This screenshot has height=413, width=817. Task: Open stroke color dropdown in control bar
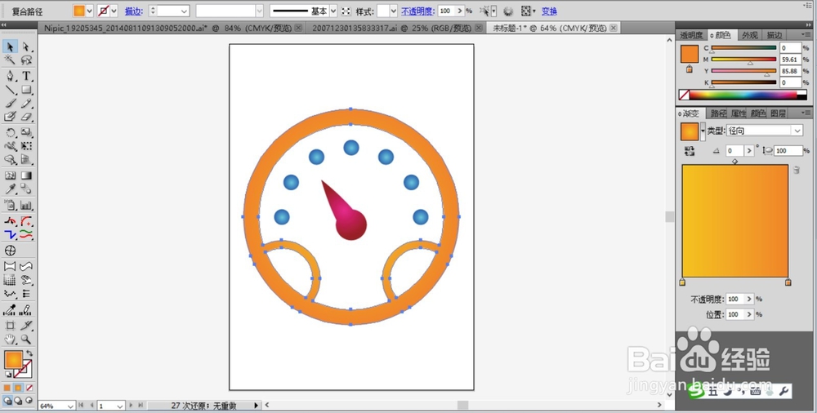click(x=114, y=11)
